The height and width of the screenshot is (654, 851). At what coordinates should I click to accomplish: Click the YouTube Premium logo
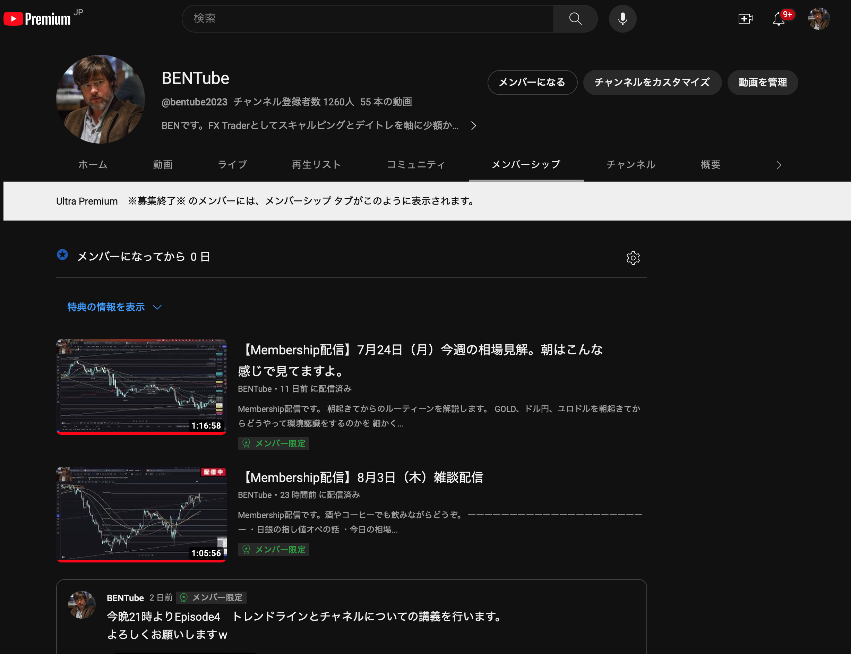point(37,19)
